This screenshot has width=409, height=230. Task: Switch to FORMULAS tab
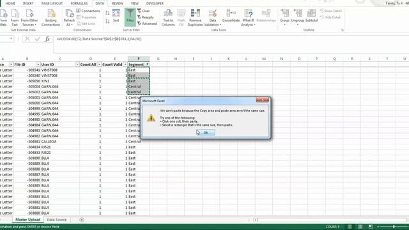[79, 3]
